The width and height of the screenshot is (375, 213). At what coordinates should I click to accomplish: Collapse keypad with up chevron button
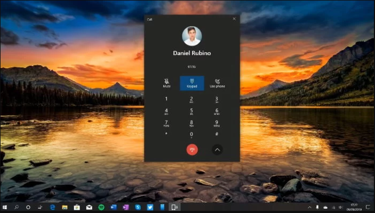217,150
